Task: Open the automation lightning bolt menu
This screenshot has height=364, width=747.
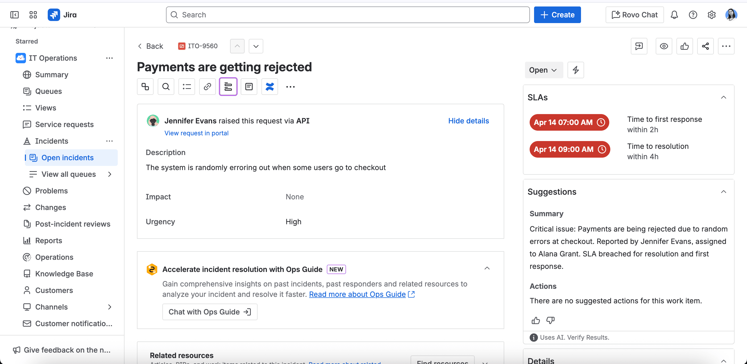Action: (575, 70)
